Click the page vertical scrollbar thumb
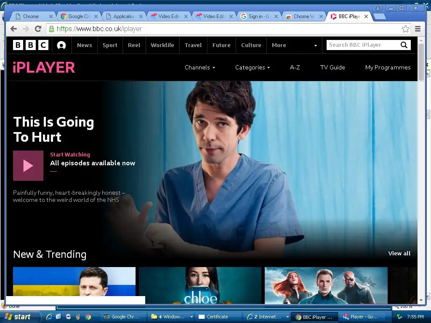Screen dimensions: 431x323 (x=421, y=62)
